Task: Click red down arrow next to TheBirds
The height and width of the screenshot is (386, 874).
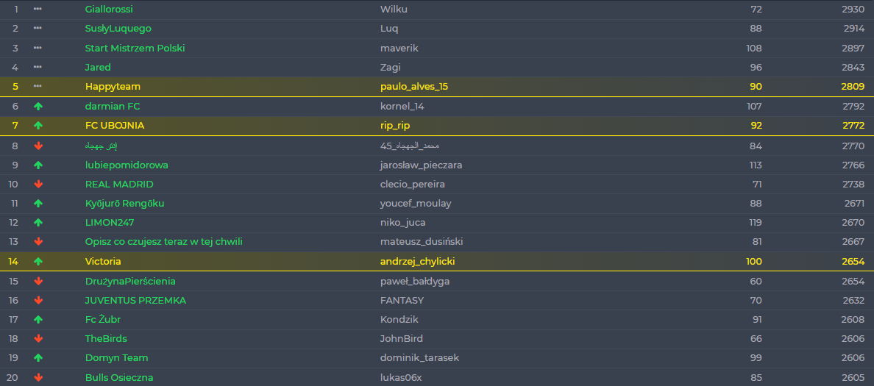Action: coord(38,339)
